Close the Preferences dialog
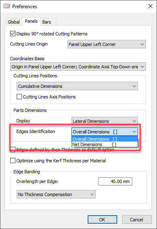 (x=150, y=6)
